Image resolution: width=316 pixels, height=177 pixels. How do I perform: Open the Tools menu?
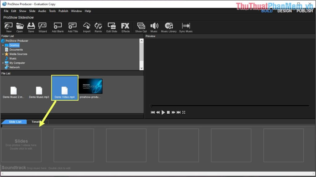[52, 11]
